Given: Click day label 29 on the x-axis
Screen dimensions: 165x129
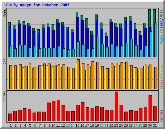Looking at the screenshot, I should pos(145,125).
